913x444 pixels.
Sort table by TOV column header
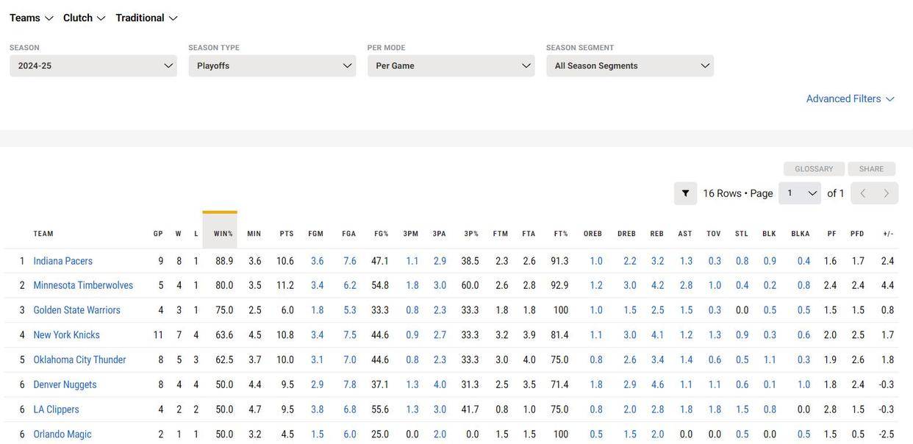[x=714, y=234]
